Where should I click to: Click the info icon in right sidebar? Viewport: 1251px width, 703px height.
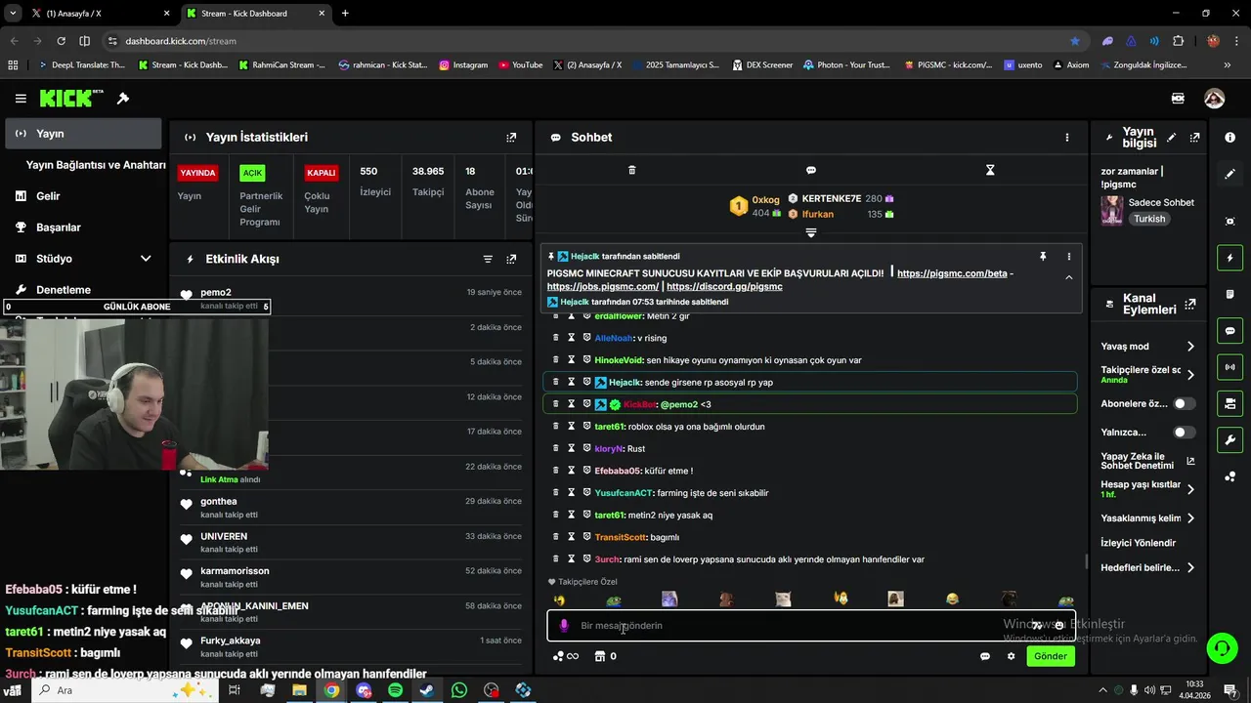(x=1229, y=138)
